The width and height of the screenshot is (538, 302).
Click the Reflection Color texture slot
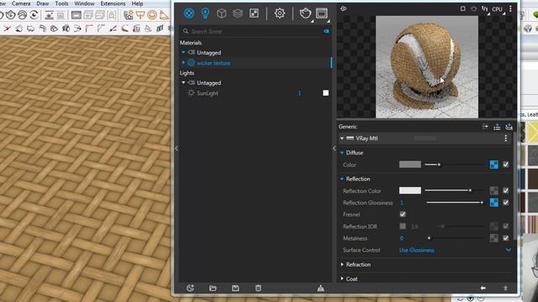click(493, 190)
